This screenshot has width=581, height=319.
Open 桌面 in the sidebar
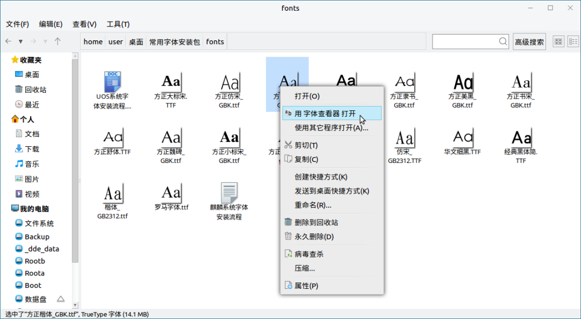(x=27, y=74)
